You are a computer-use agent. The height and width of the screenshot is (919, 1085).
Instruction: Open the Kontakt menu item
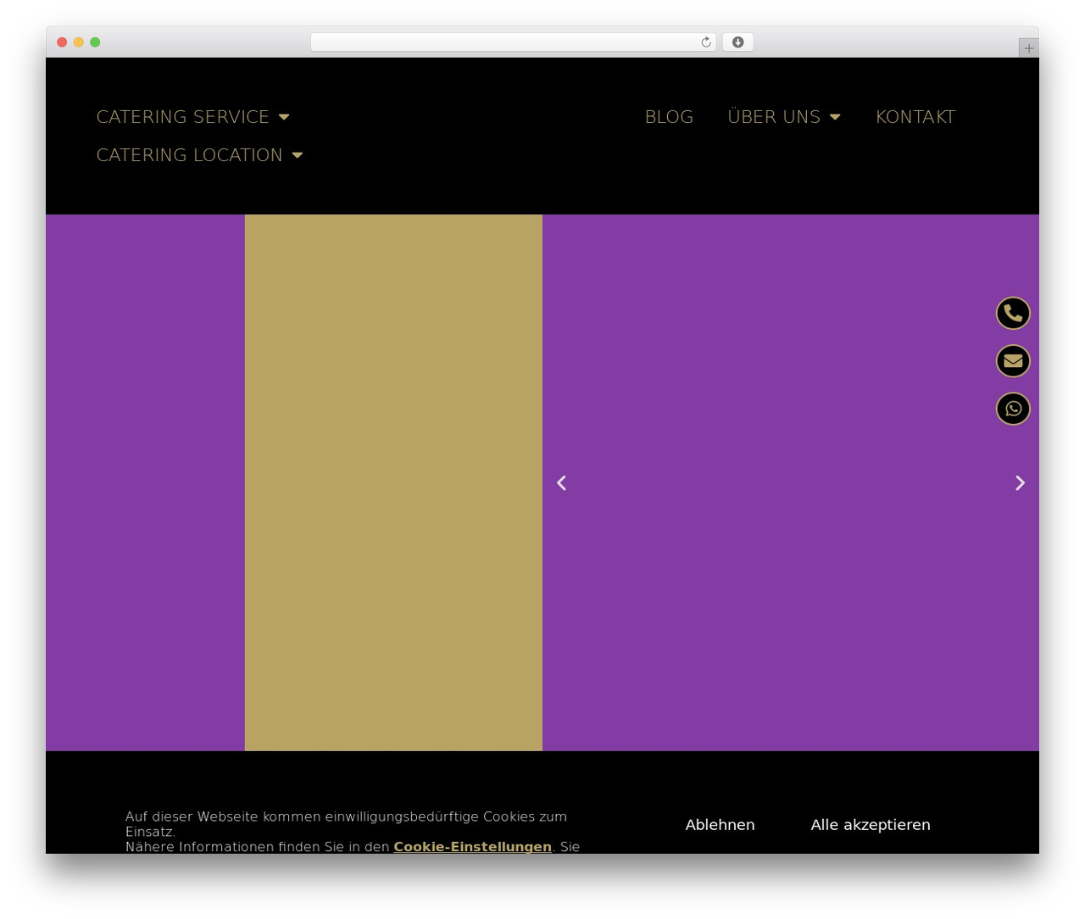915,117
